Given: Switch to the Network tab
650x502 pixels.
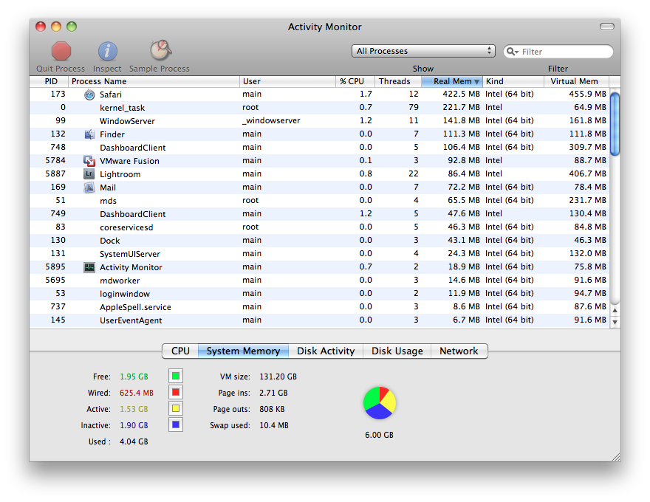Looking at the screenshot, I should point(459,351).
